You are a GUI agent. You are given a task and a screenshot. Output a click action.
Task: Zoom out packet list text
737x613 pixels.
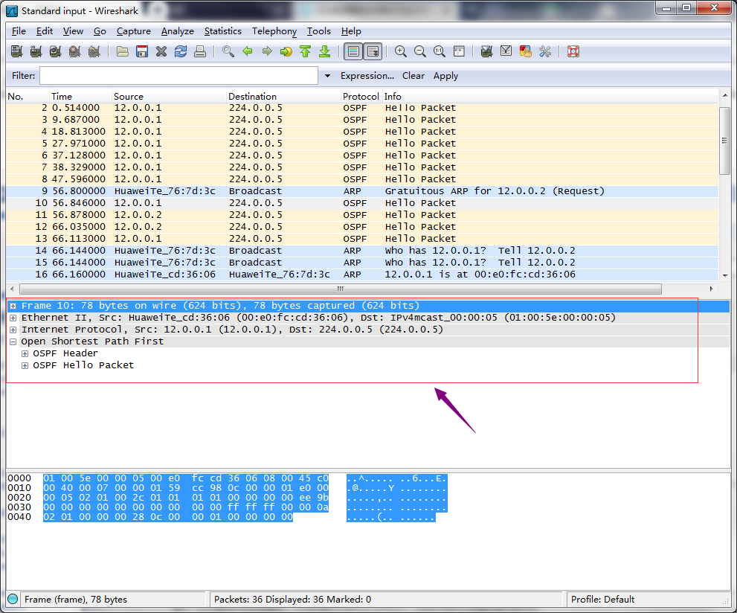(x=419, y=51)
